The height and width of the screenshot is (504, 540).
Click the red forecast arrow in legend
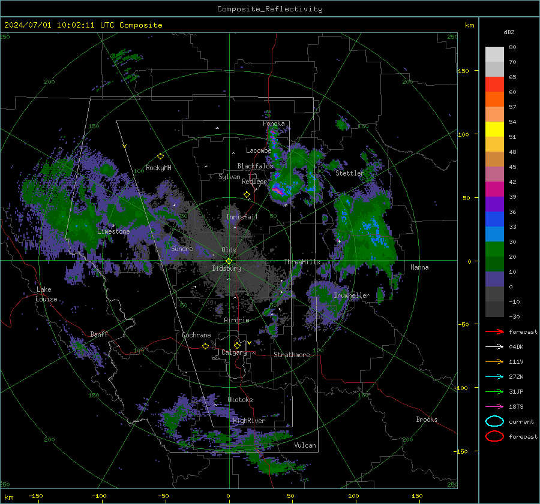[x=494, y=331]
